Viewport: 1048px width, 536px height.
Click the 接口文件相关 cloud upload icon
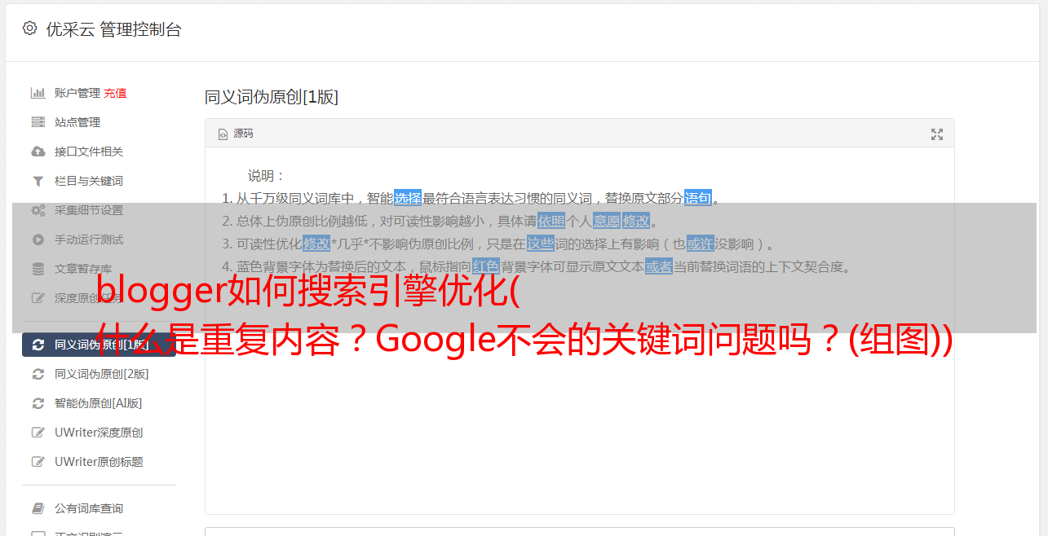tap(38, 152)
